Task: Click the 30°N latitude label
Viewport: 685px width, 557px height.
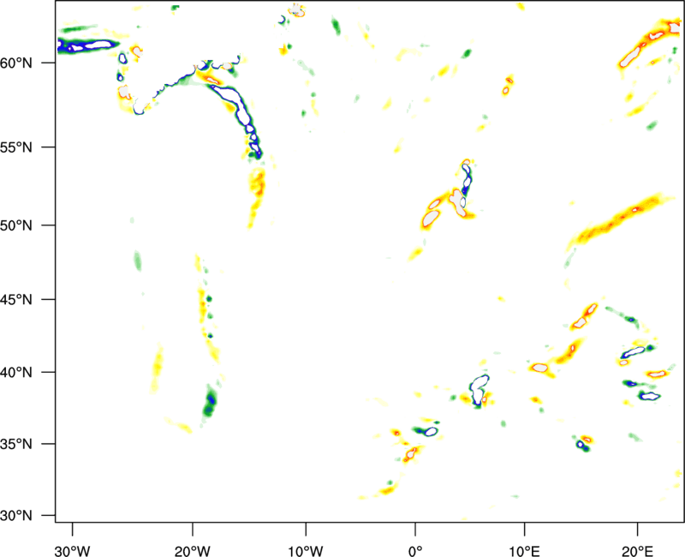Action: point(16,516)
